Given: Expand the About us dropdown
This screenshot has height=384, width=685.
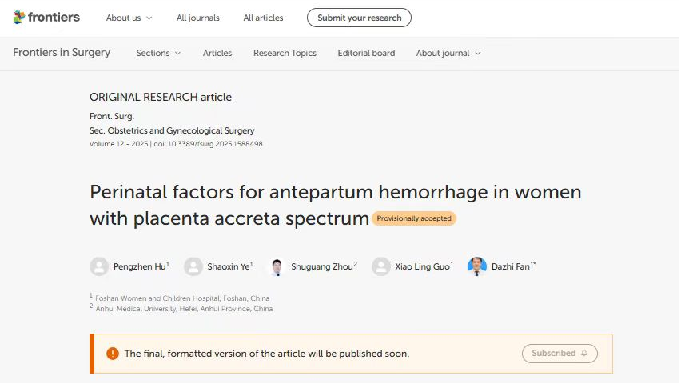Looking at the screenshot, I should 129,18.
